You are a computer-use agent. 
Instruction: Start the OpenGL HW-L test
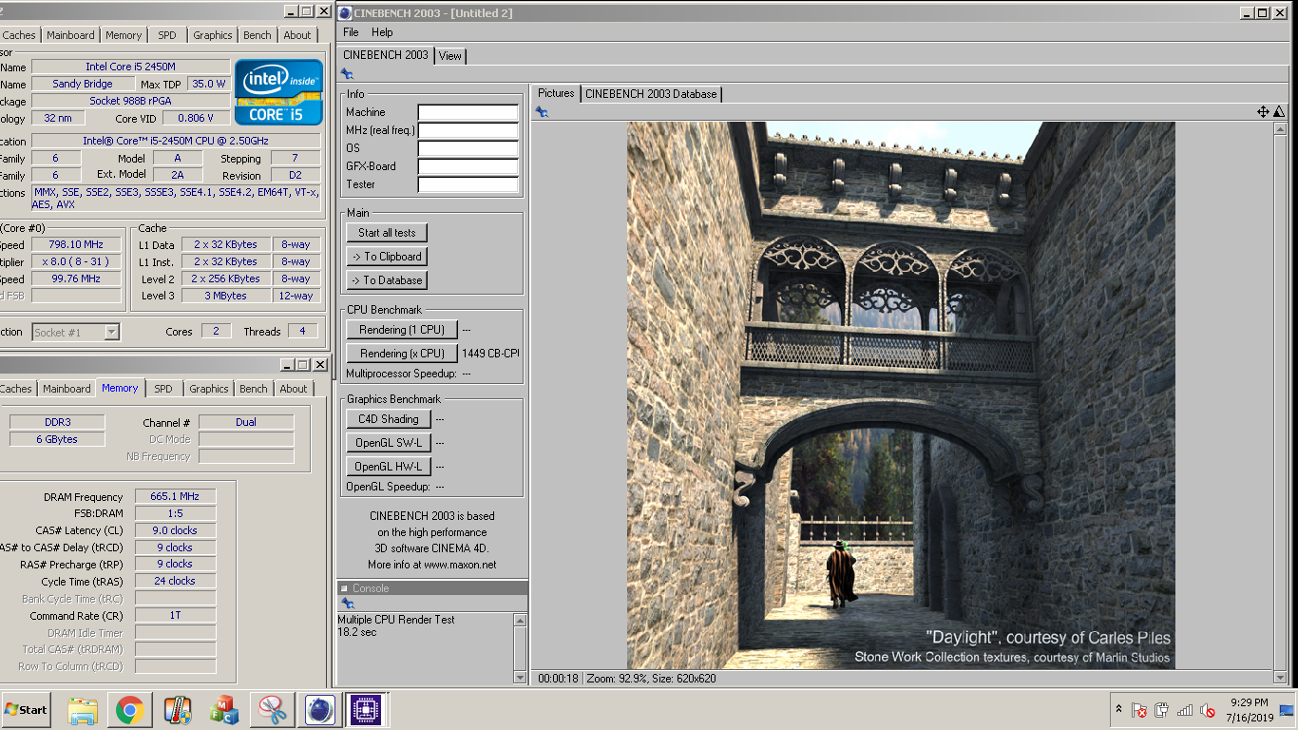tap(389, 467)
